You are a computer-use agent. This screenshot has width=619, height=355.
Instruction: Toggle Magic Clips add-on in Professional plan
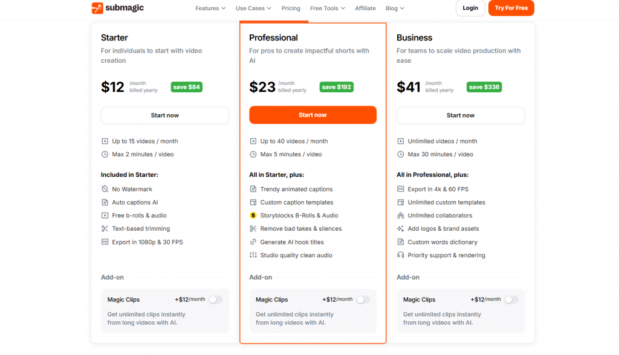(x=363, y=300)
